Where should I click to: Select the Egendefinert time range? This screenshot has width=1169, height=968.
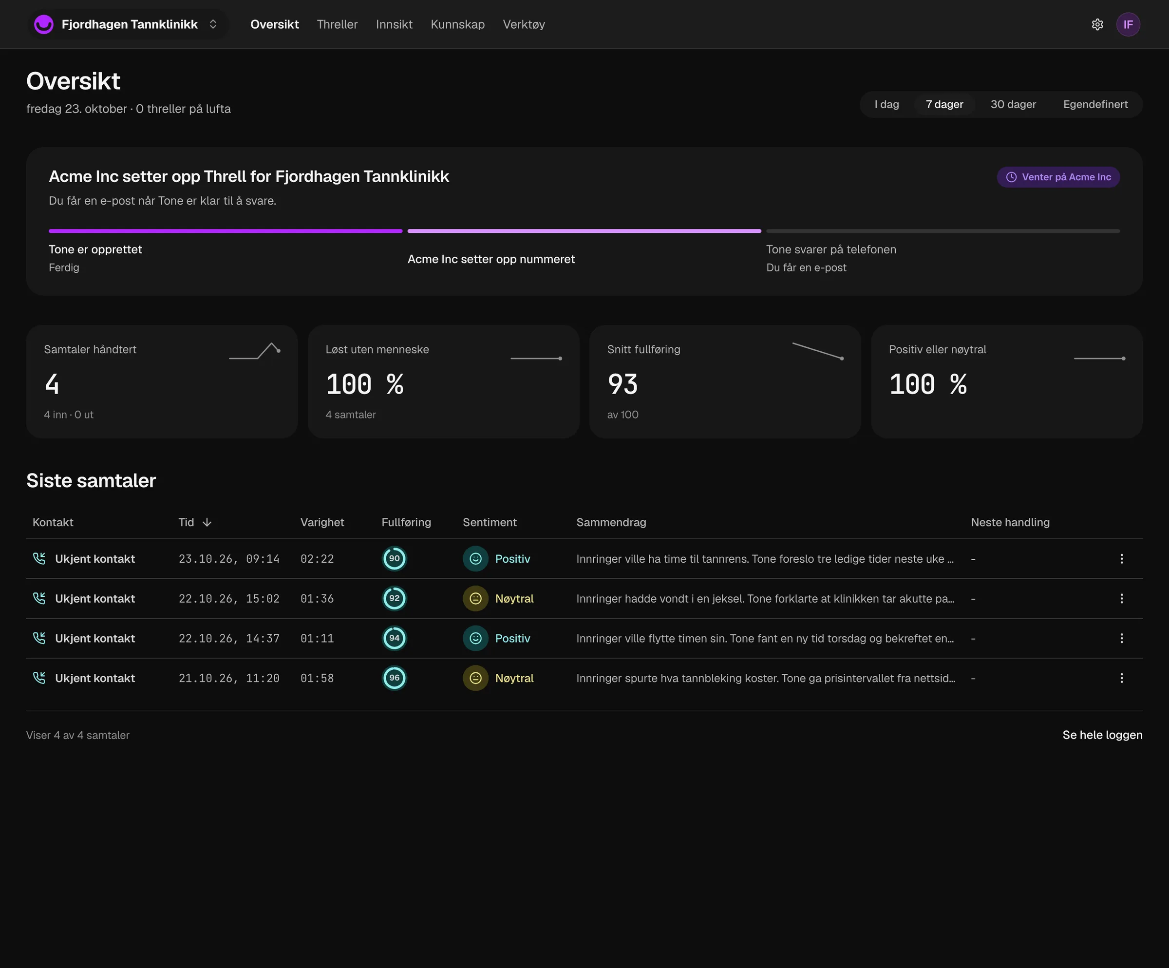tap(1095, 105)
